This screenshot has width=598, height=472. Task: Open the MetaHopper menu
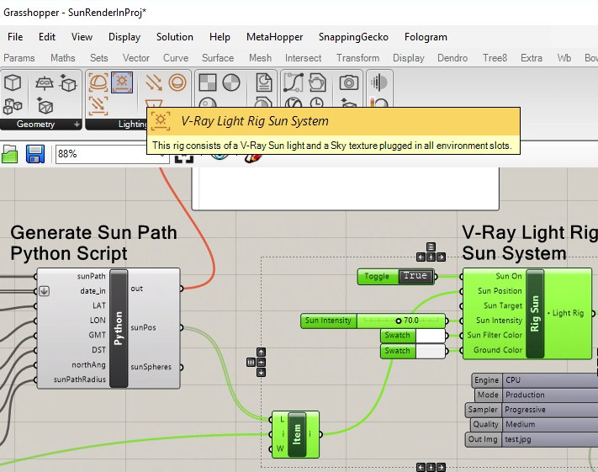point(274,37)
